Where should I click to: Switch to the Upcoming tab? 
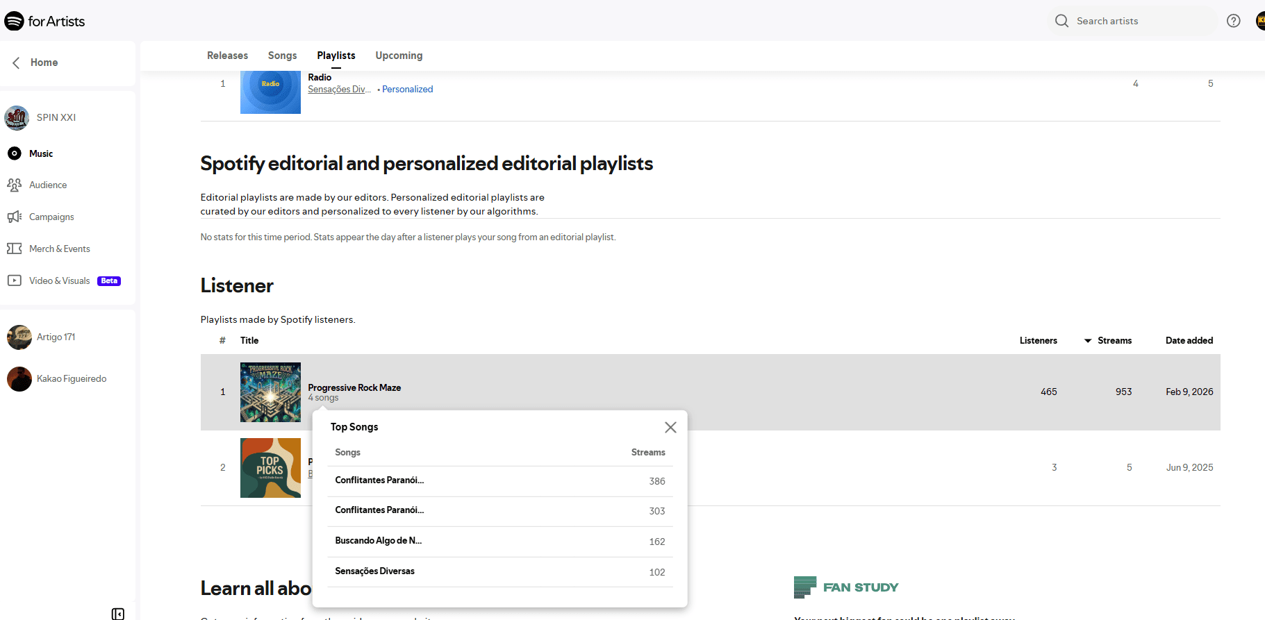(399, 56)
